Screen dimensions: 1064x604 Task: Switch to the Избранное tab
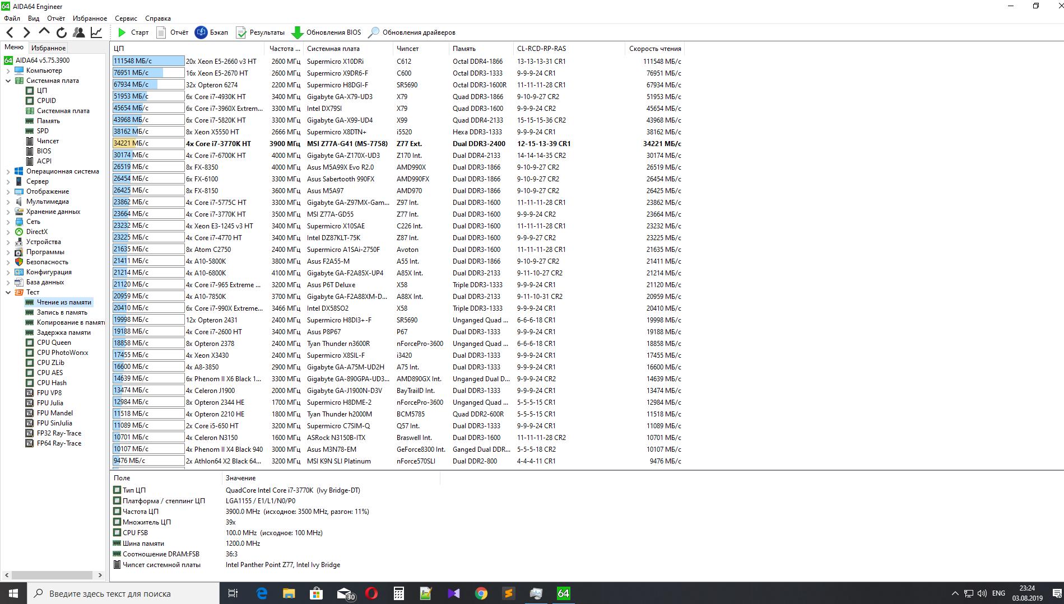point(48,48)
